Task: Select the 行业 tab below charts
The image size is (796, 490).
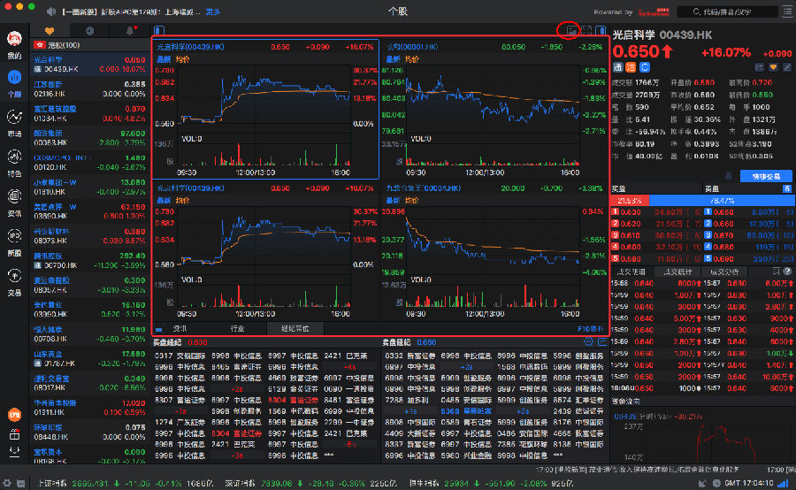Action: pos(237,328)
